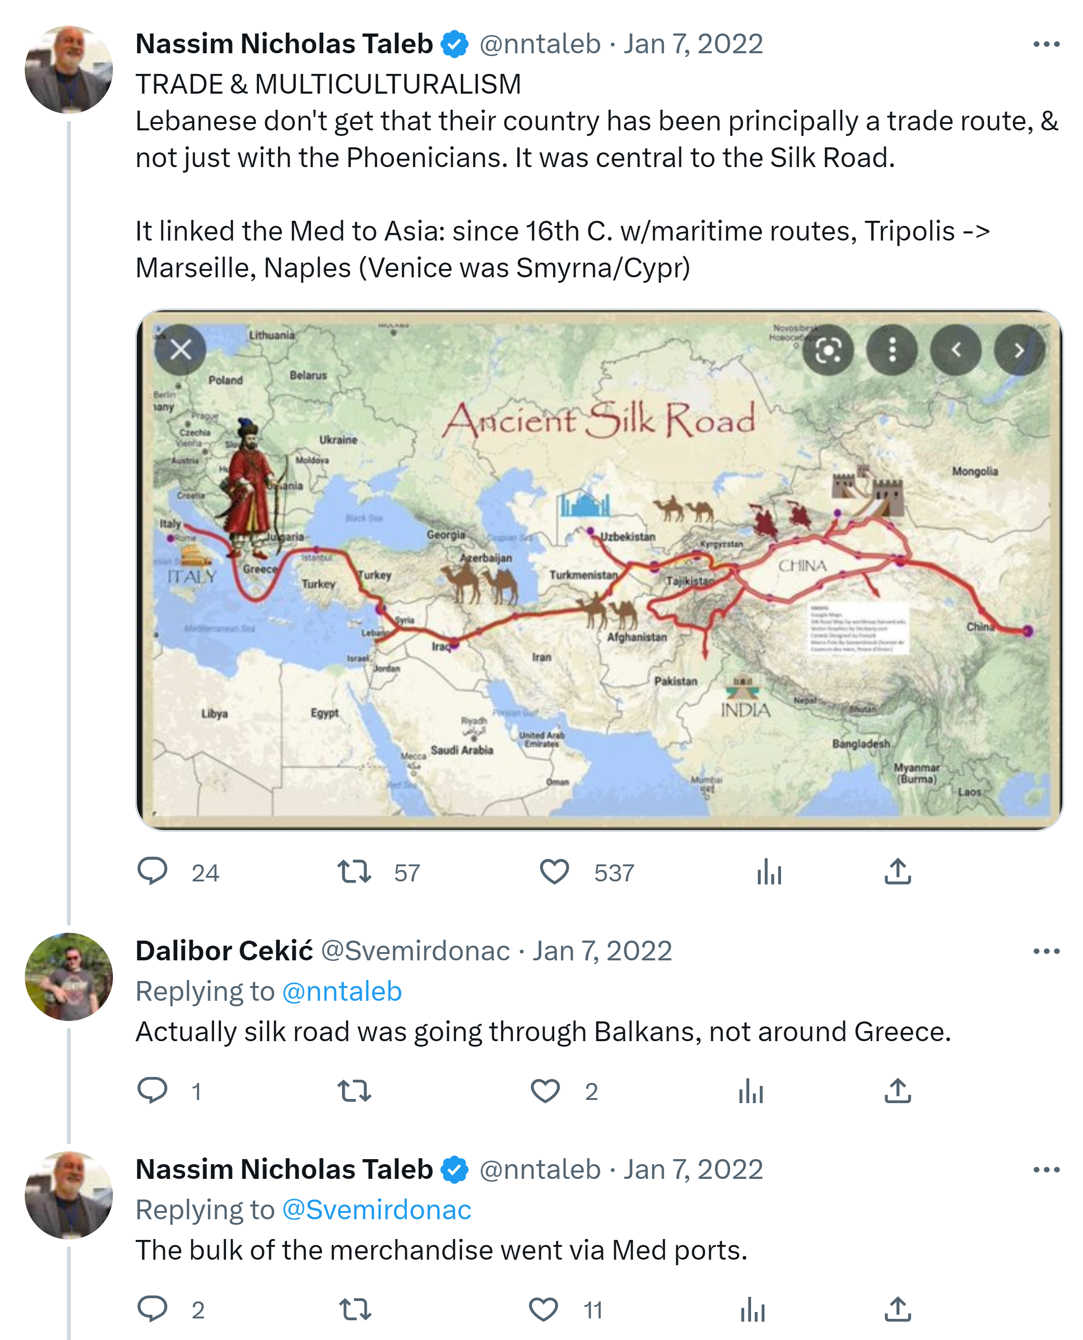
Task: Open the @Svemirdonac mention link
Action: coord(376,1210)
